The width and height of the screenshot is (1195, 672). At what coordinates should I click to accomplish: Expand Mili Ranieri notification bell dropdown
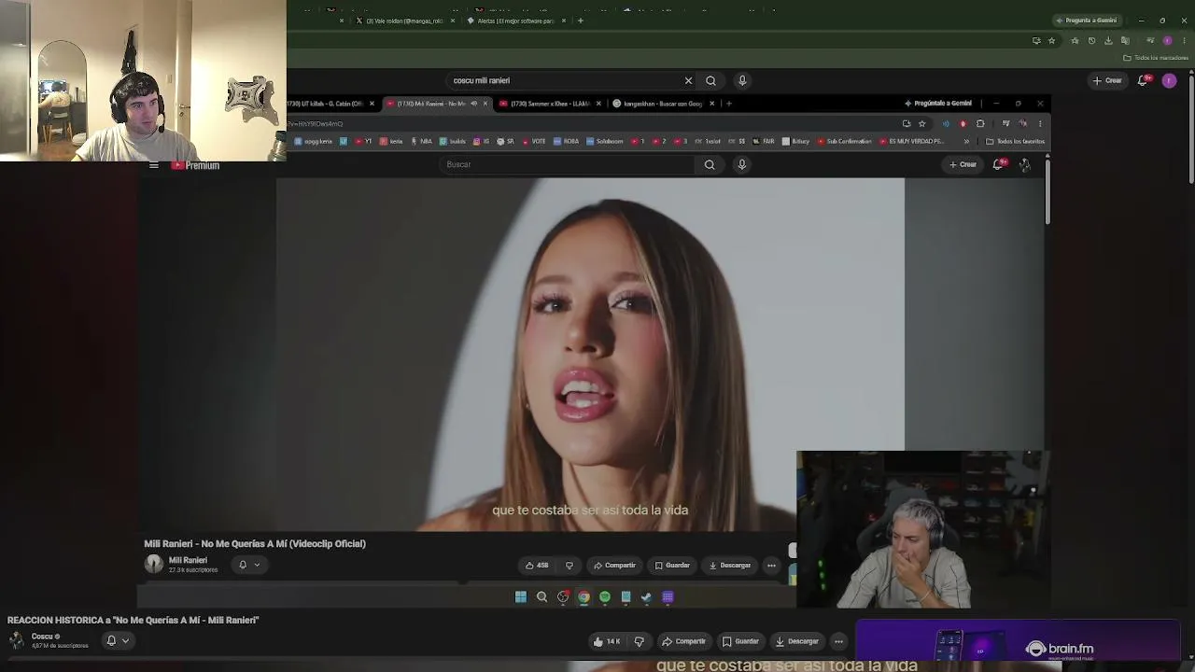pos(248,565)
